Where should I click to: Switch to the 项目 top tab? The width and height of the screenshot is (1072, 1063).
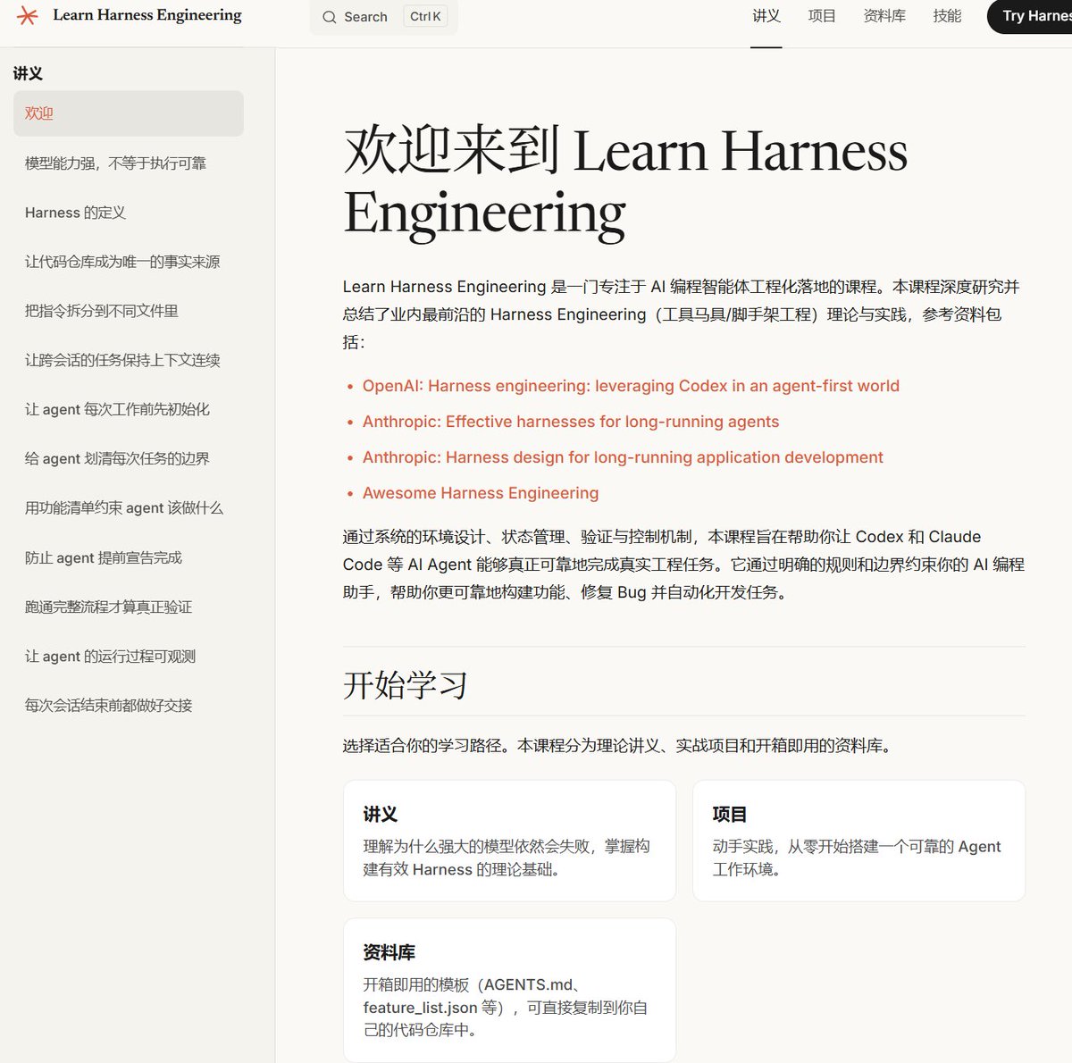pyautogui.click(x=822, y=16)
